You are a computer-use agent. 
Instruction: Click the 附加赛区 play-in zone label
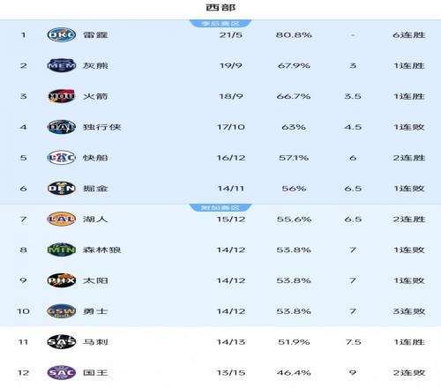coord(220,207)
